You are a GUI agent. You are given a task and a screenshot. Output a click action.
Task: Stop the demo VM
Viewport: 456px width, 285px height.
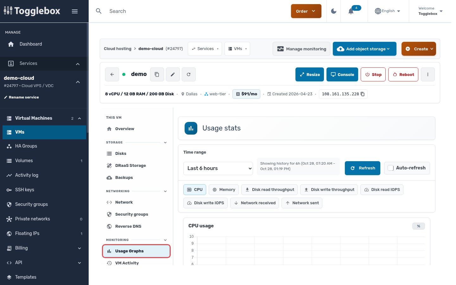pyautogui.click(x=373, y=74)
